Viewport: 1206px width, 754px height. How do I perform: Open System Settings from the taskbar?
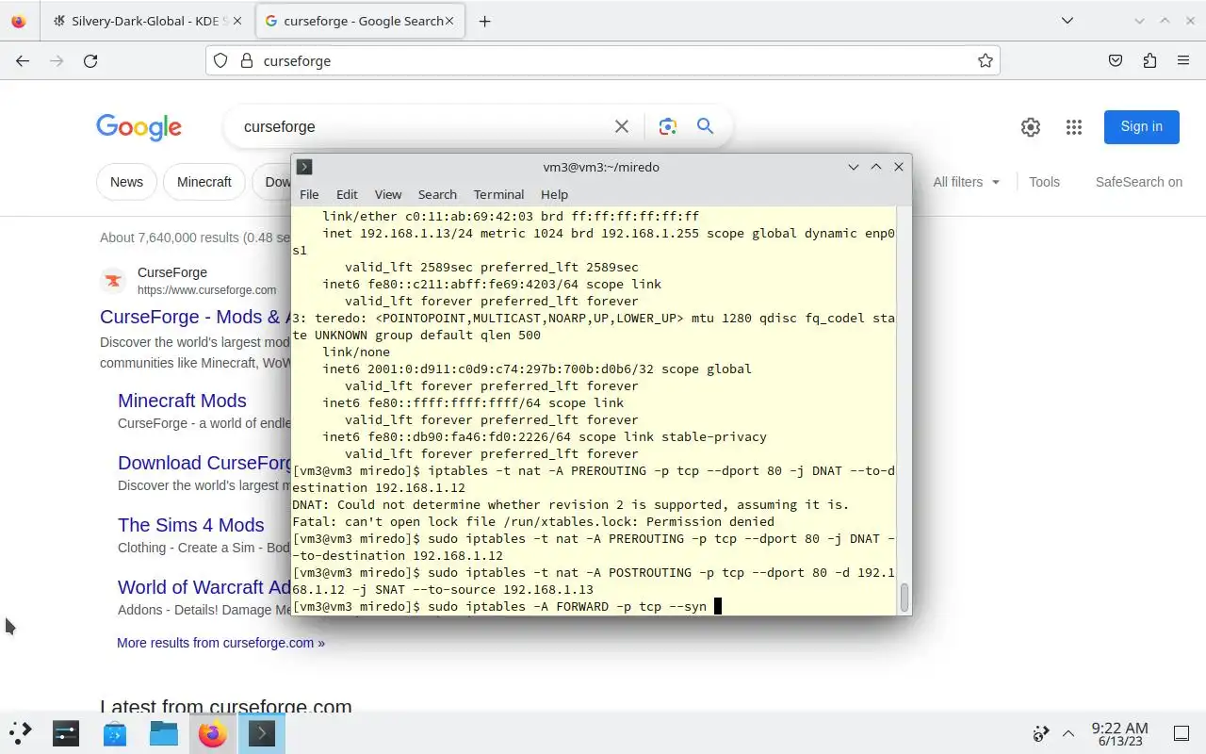pos(66,733)
